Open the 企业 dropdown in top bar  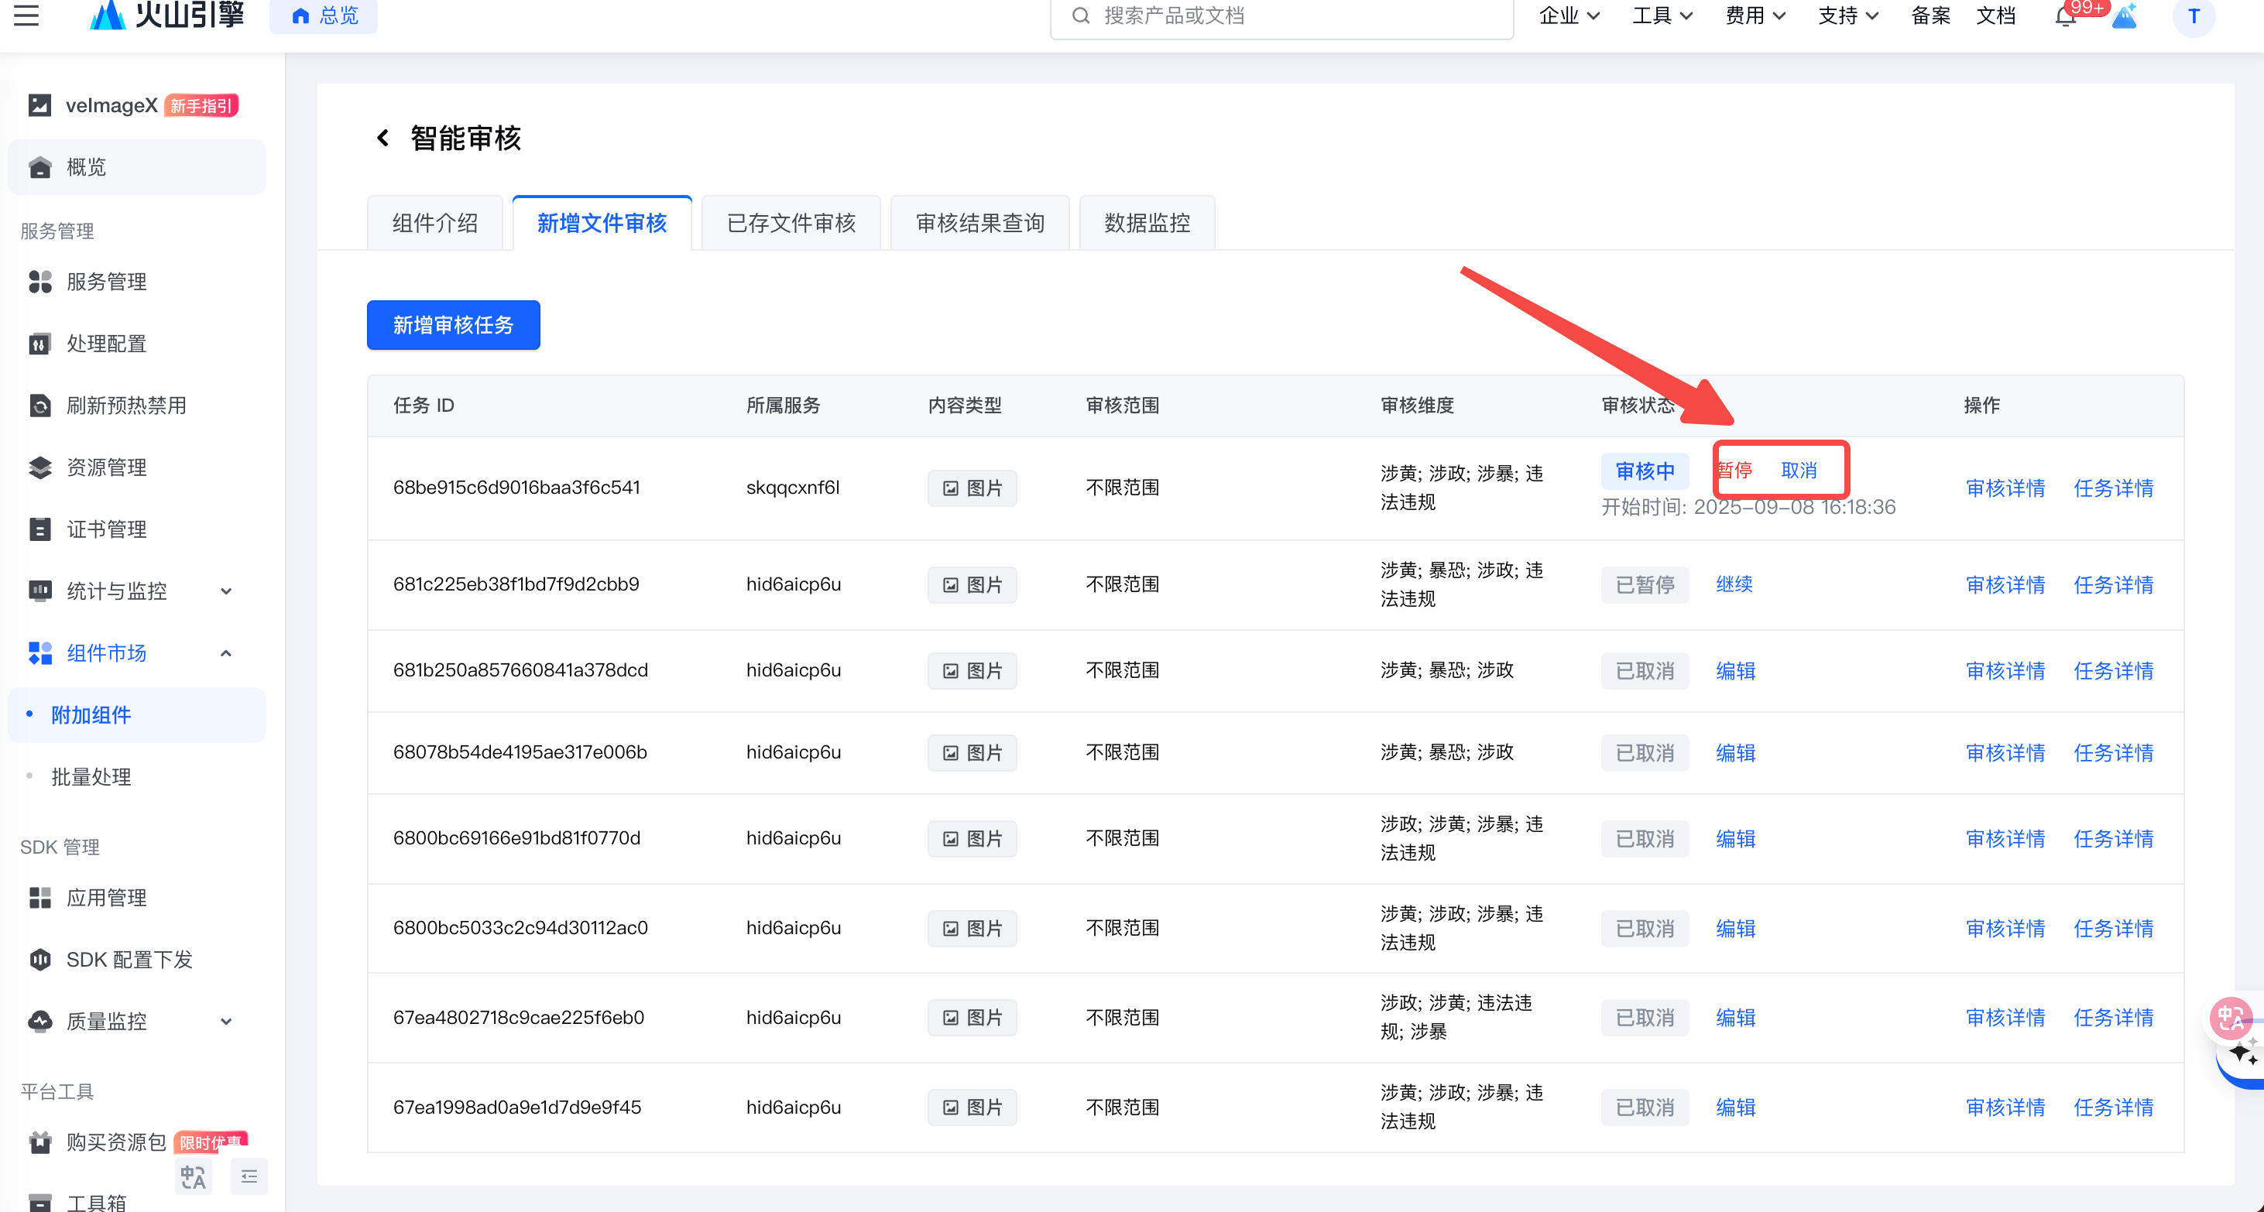pos(1569,15)
